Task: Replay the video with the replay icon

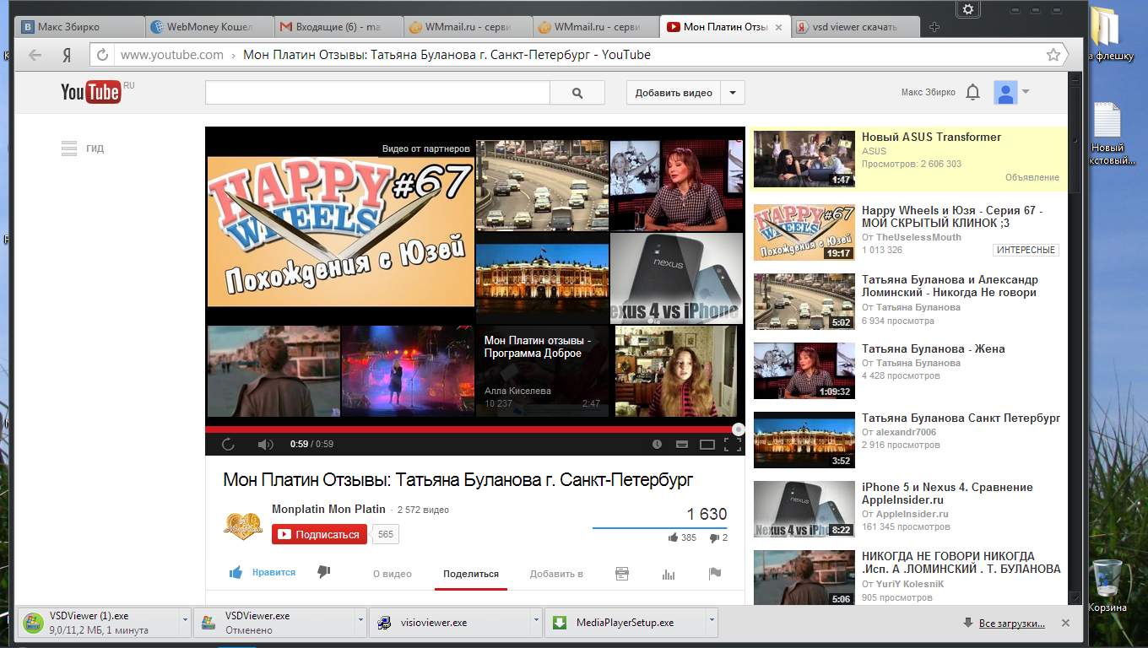Action: pos(228,445)
